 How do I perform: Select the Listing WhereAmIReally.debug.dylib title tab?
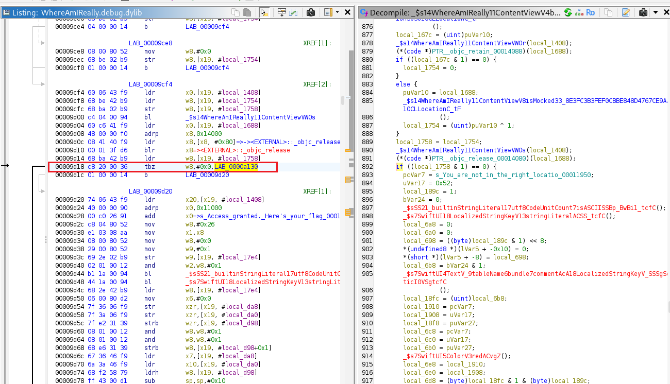(x=77, y=12)
